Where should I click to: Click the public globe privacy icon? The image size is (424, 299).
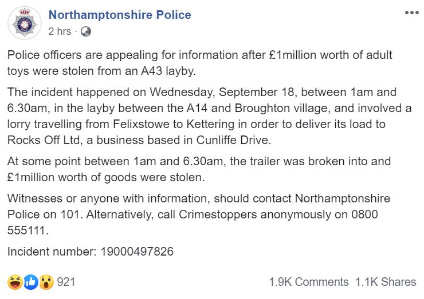point(86,31)
